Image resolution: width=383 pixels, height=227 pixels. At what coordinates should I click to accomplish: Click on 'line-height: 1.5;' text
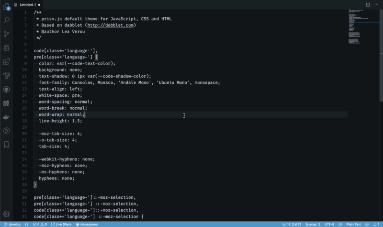tap(60, 121)
